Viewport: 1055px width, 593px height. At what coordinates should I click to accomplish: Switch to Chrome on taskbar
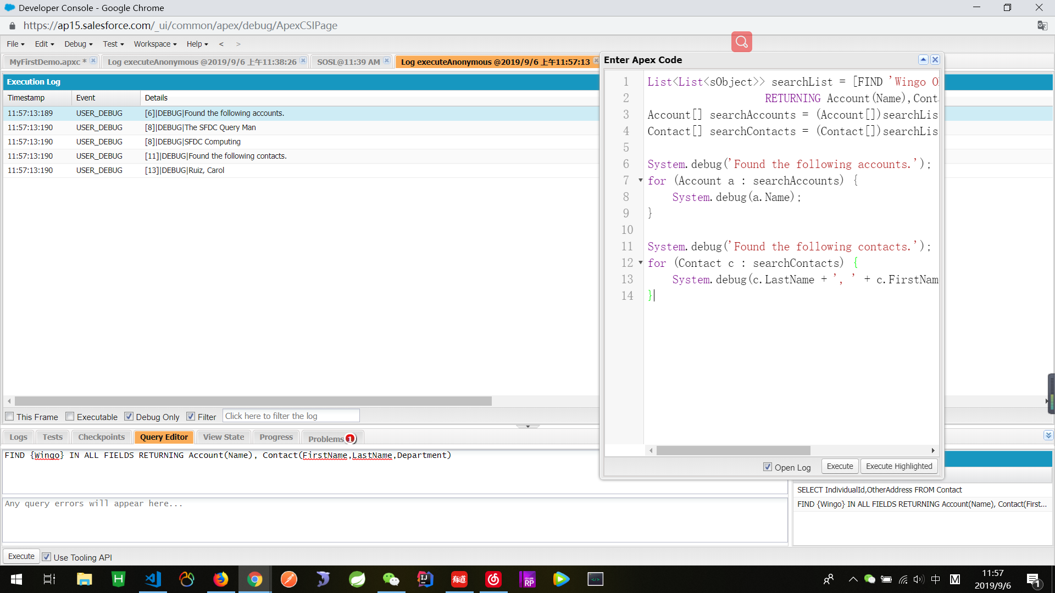(255, 579)
